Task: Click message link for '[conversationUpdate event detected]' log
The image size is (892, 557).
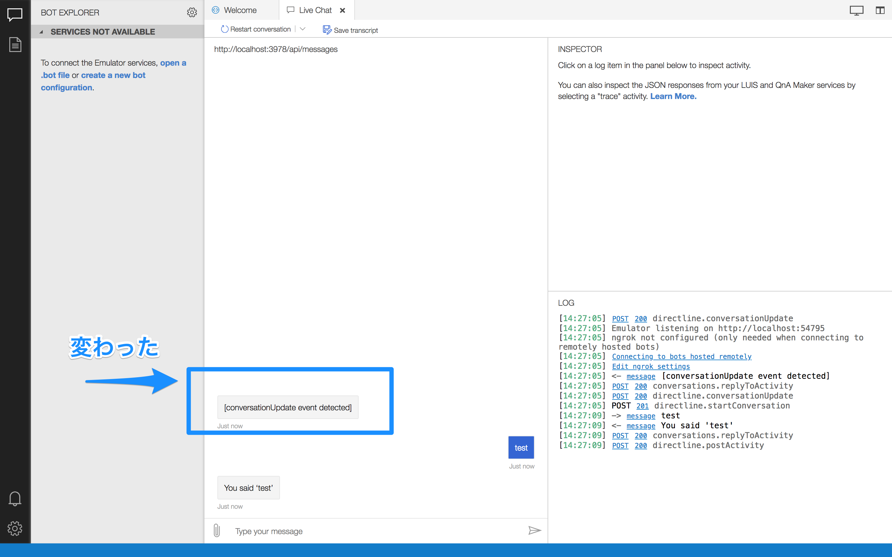Action: click(x=641, y=376)
